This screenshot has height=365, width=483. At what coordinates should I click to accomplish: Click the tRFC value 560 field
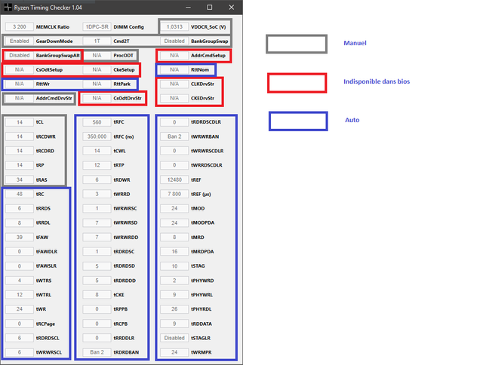97,122
